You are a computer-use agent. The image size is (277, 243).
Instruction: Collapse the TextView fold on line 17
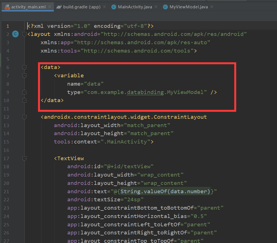(24, 158)
